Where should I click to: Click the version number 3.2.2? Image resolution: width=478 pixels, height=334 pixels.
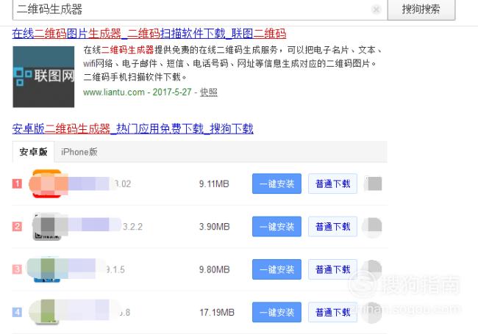click(x=132, y=227)
